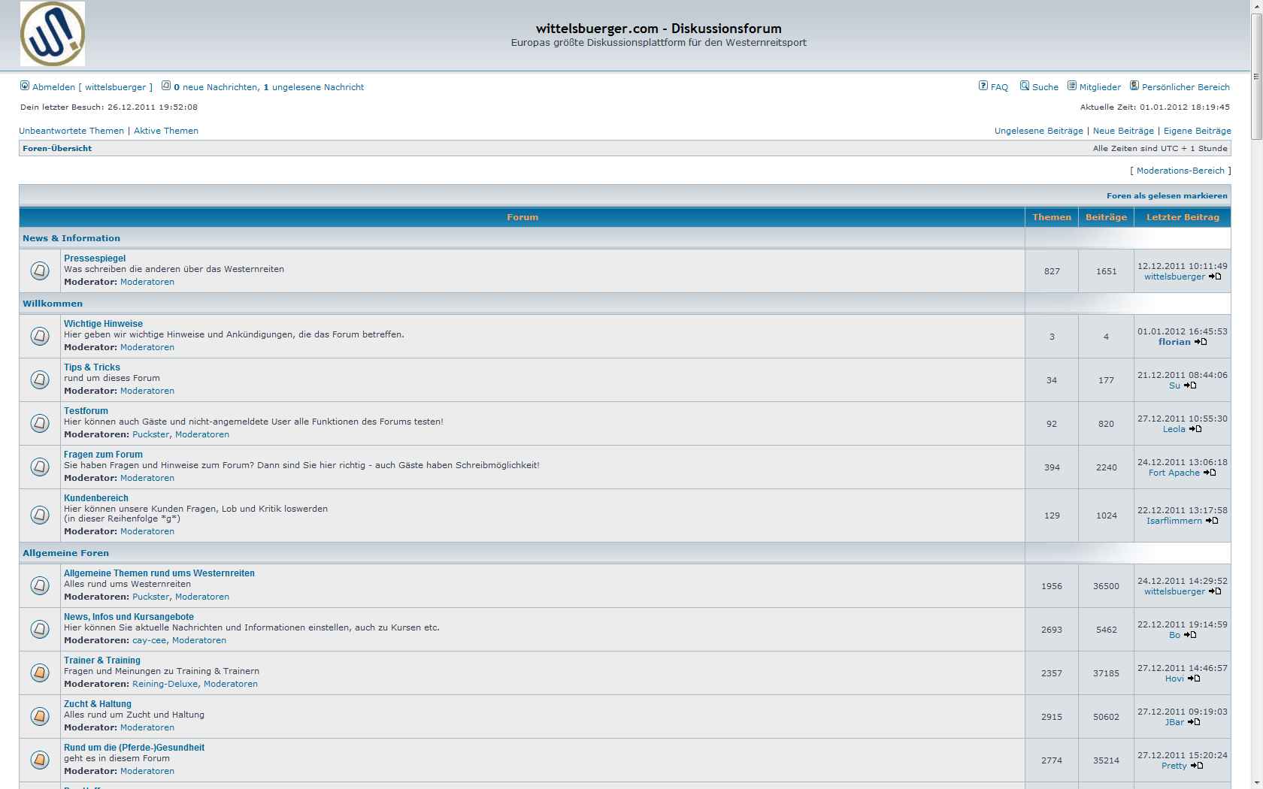The height and width of the screenshot is (789, 1263).
Task: Click status icon for Allgemeine Themen rund ums Westernreiten
Action: coord(40,585)
